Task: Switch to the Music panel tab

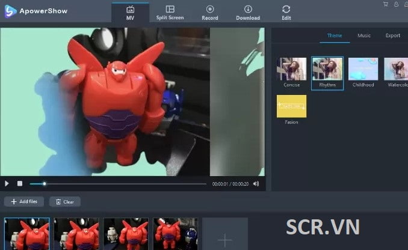Action: pos(363,35)
